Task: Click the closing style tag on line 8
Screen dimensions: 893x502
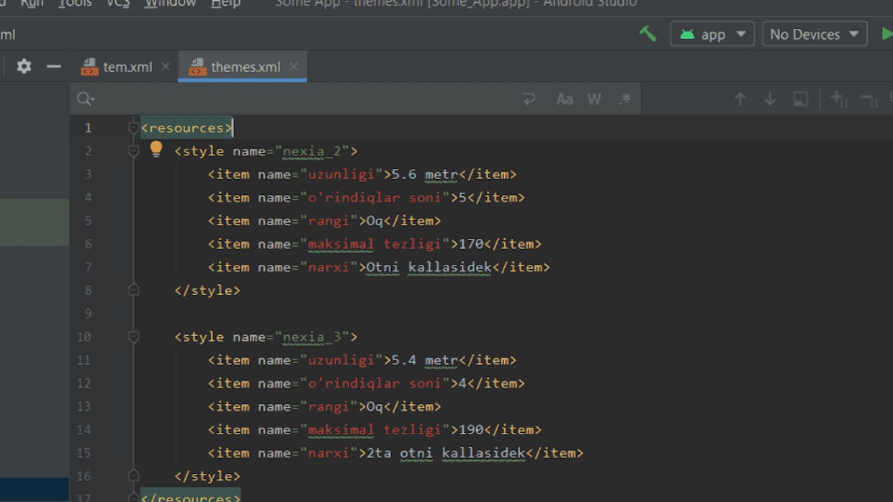Action: [x=207, y=290]
